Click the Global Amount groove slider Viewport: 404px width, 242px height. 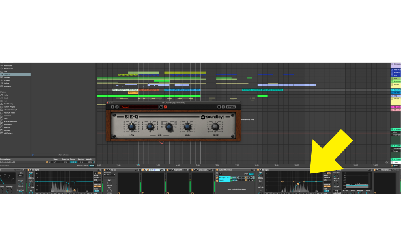tap(92, 166)
